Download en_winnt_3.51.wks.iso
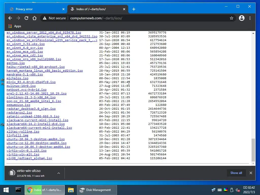The width and height of the screenshot is (260, 195). click(26, 44)
